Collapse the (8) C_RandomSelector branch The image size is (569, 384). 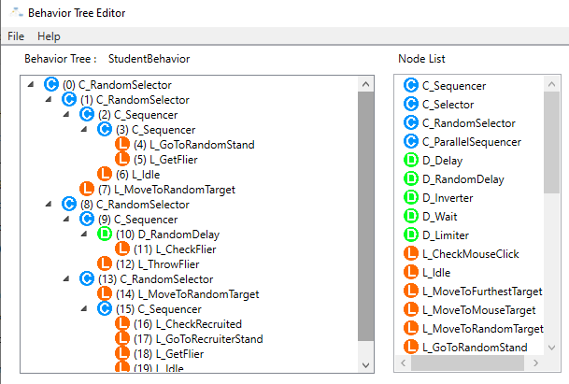click(x=50, y=205)
